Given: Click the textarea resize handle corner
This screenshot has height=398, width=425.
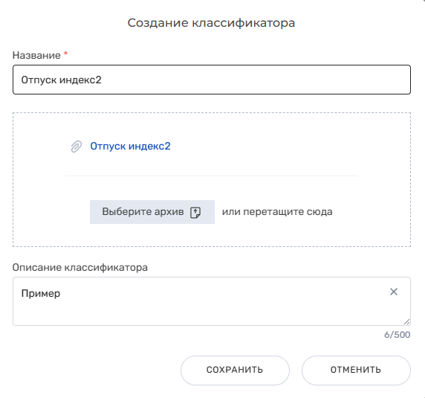Looking at the screenshot, I should 406,322.
